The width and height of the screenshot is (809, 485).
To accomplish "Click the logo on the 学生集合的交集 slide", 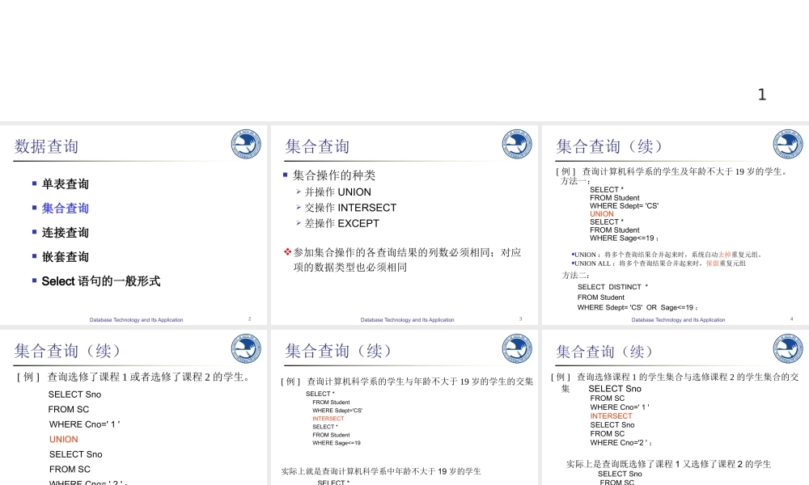I will click(x=788, y=348).
